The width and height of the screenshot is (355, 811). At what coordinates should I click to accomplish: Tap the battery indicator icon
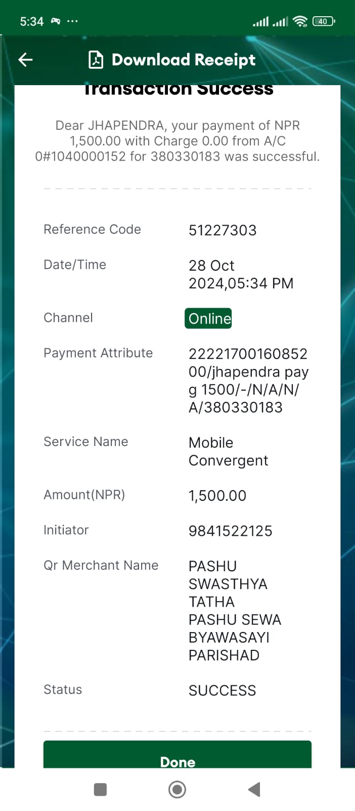point(324,21)
